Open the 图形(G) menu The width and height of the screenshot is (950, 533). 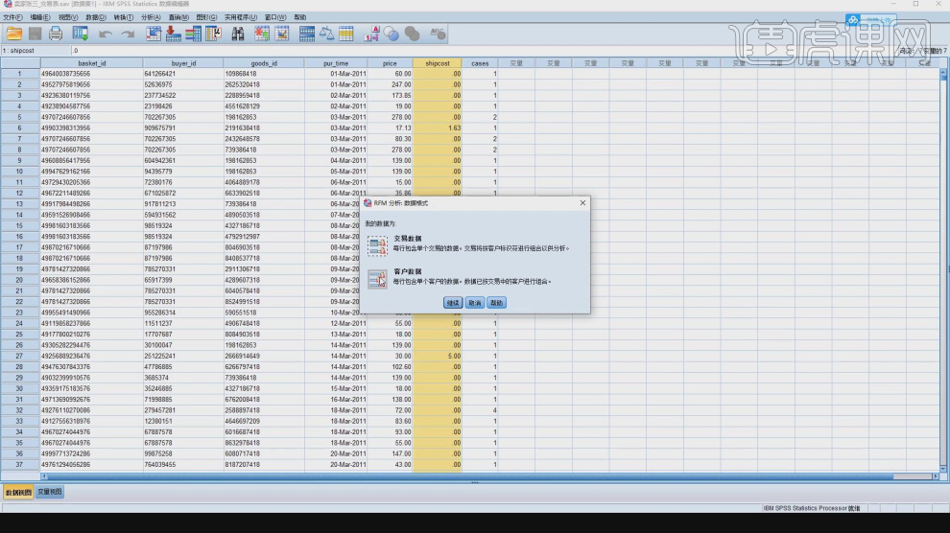[206, 17]
